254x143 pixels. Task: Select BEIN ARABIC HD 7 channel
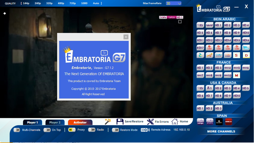click(x=218, y=33)
